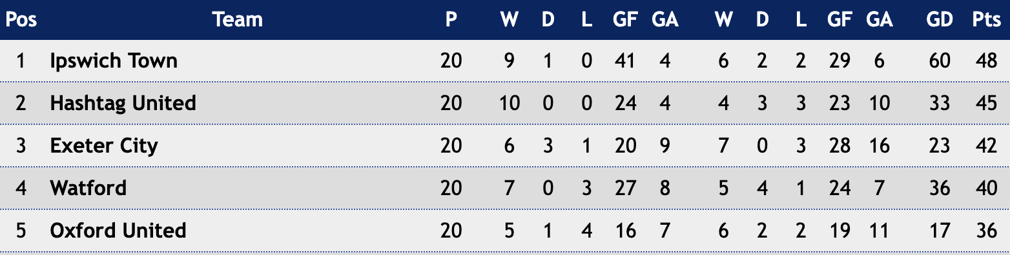Click position number 1 in first row
The height and width of the screenshot is (255, 1010).
coord(21,61)
